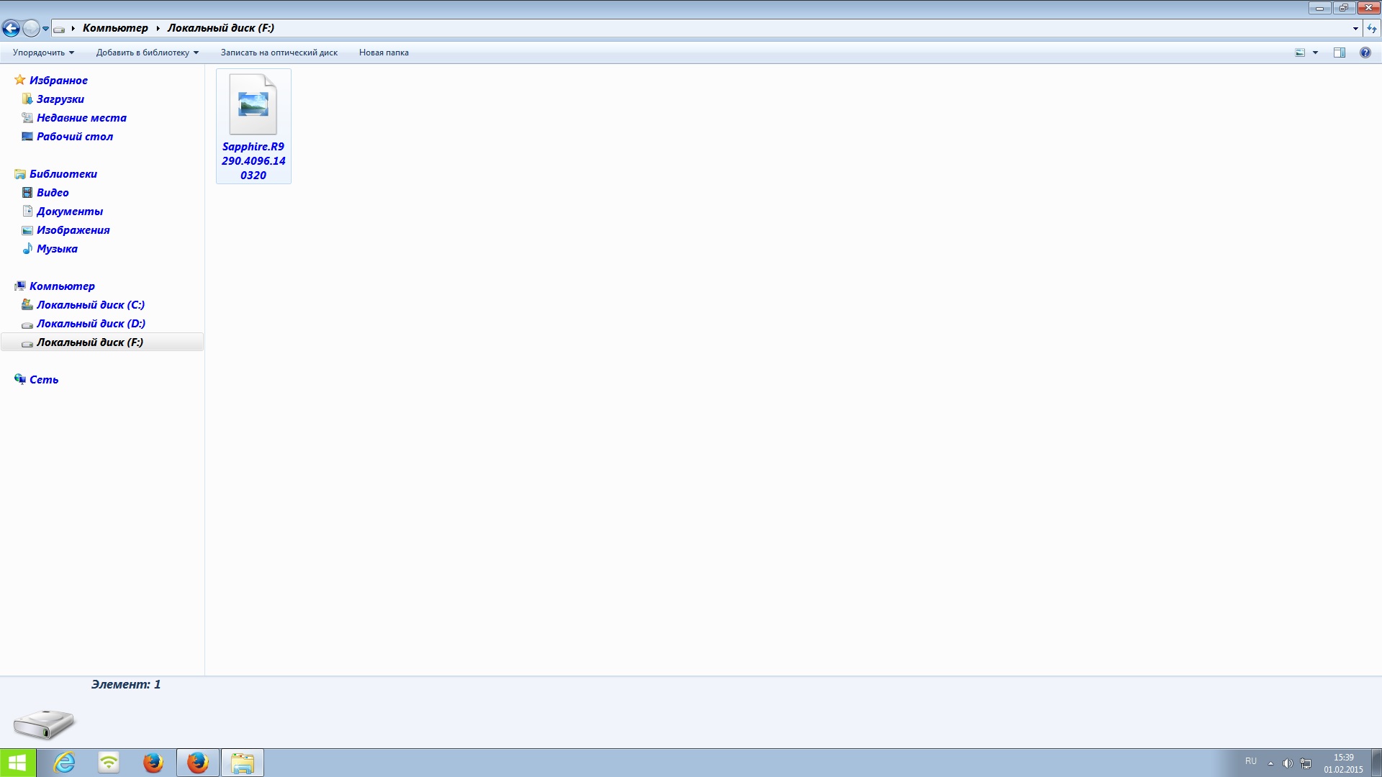Open the Музыка library
Screen dimensions: 1382x777
pyautogui.click(x=57, y=249)
